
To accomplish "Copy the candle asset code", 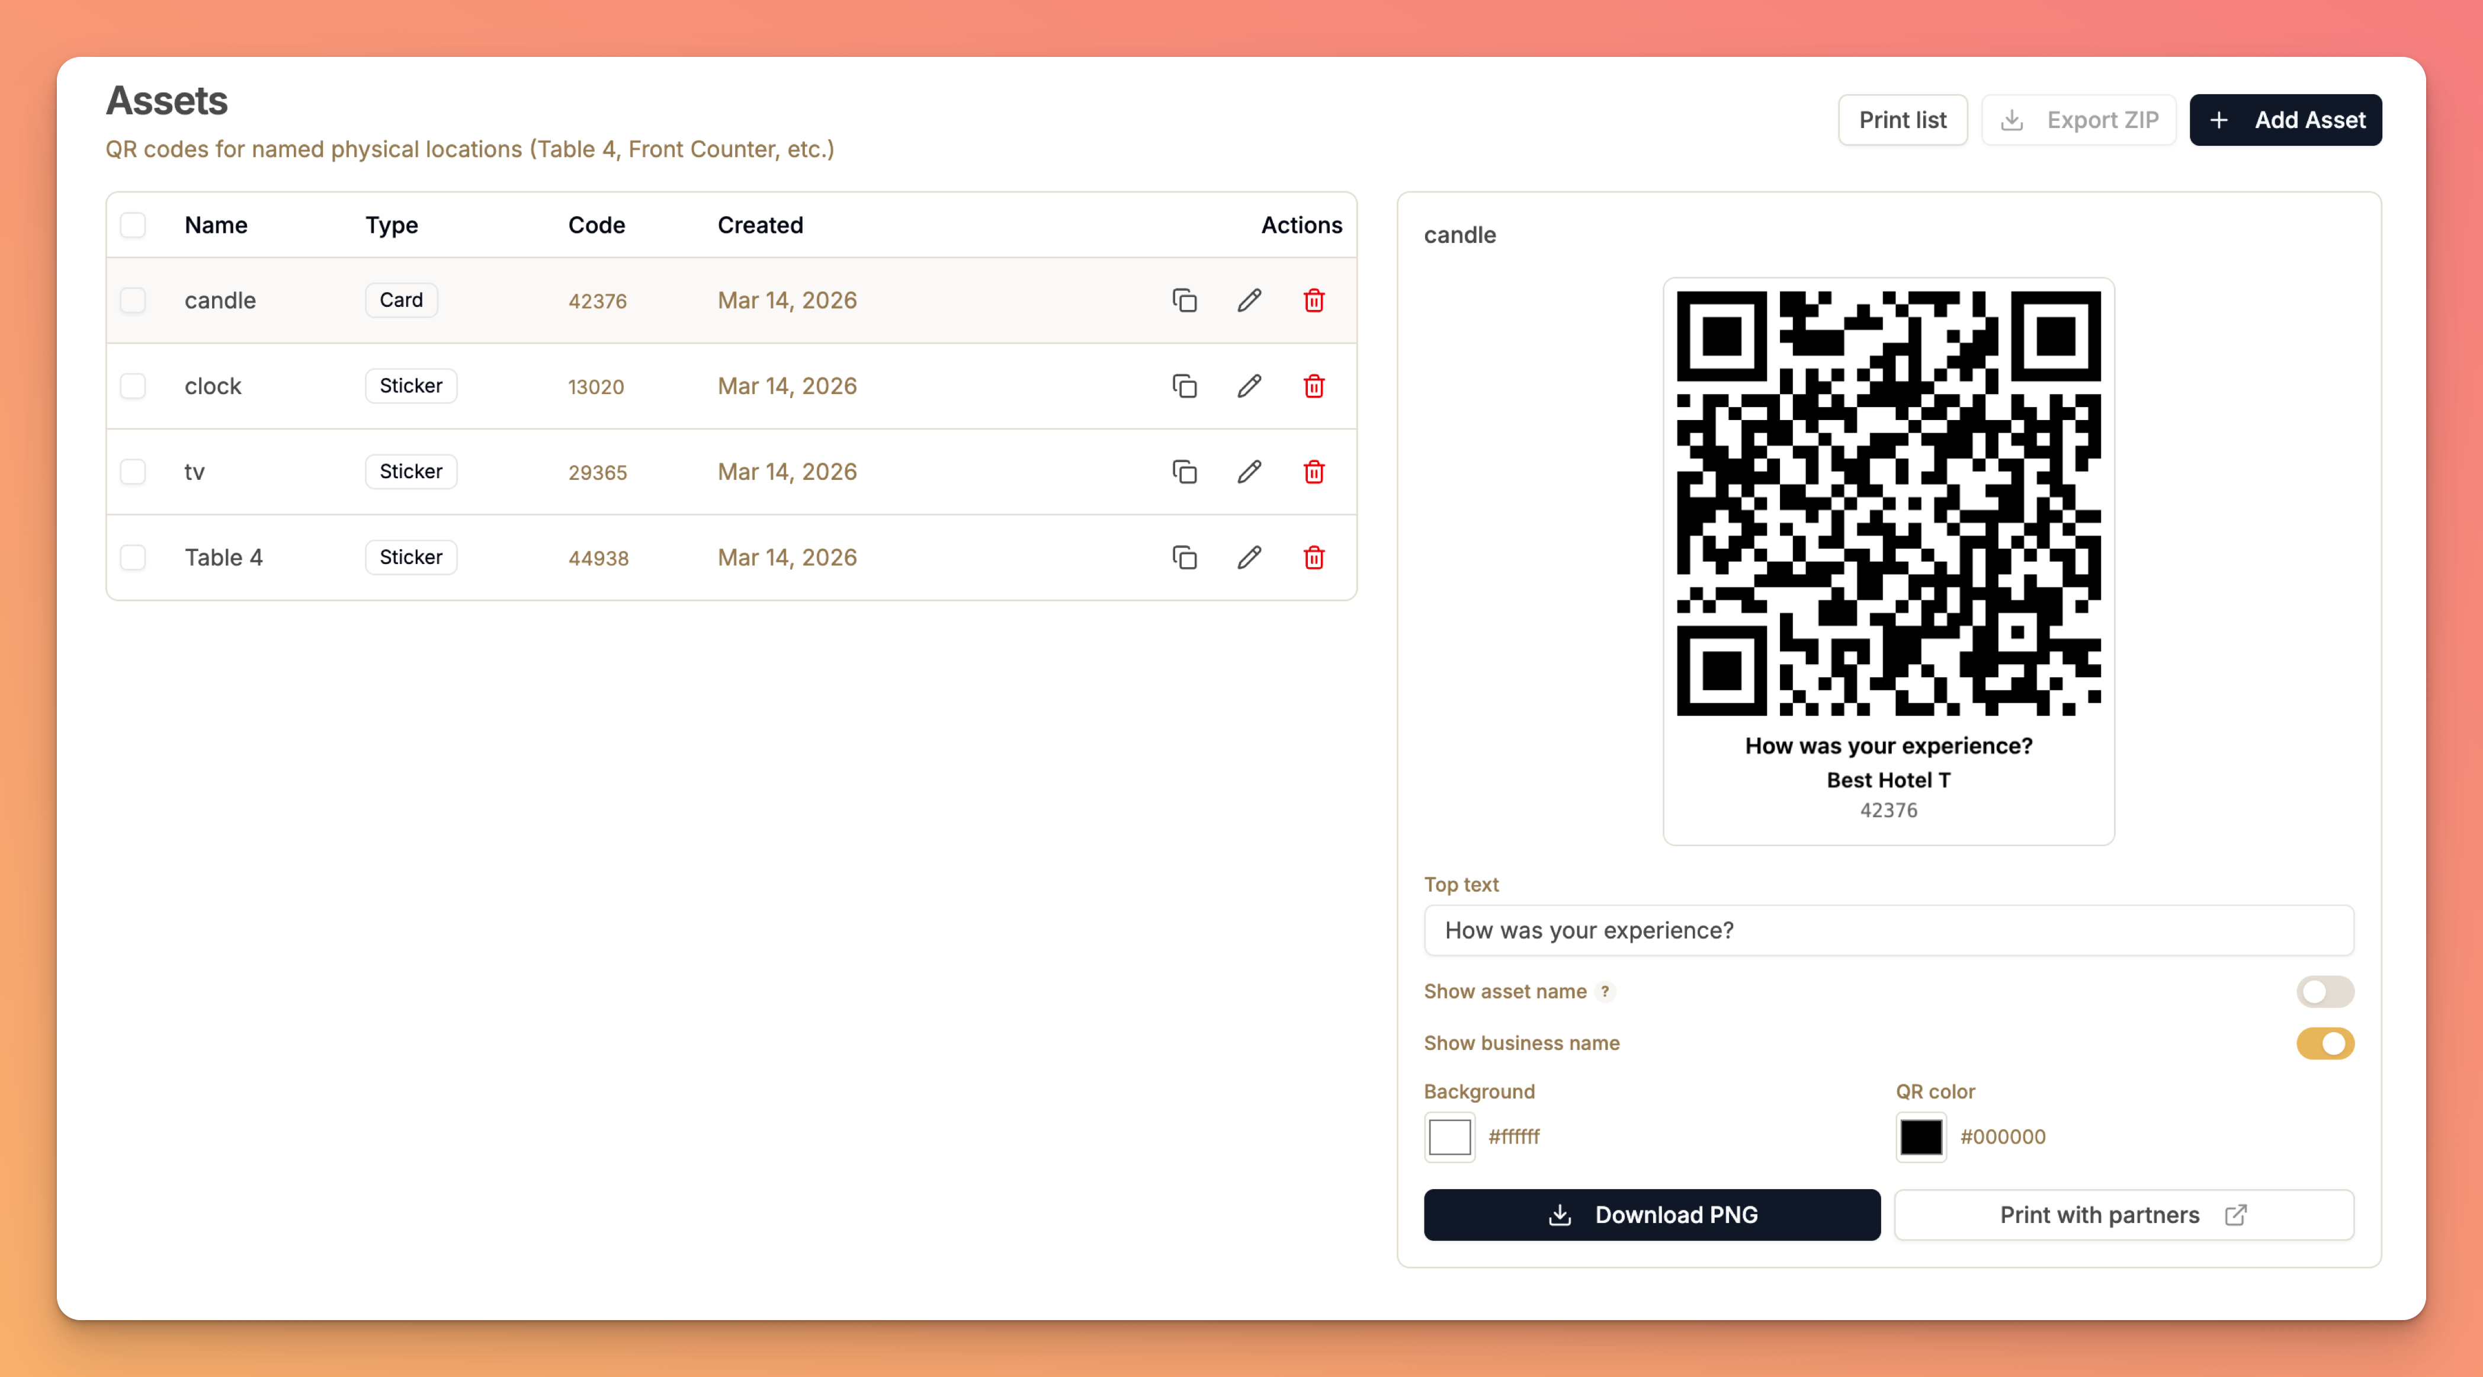I will click(1185, 300).
